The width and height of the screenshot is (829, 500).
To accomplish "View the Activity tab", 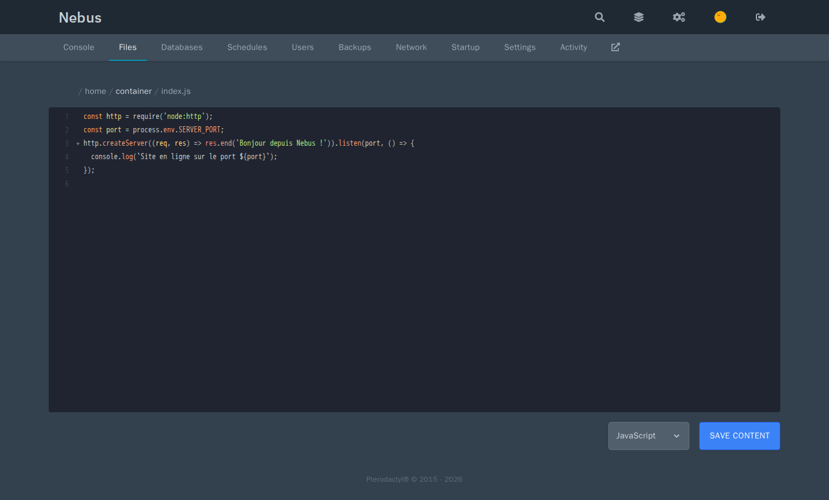I will [x=574, y=48].
